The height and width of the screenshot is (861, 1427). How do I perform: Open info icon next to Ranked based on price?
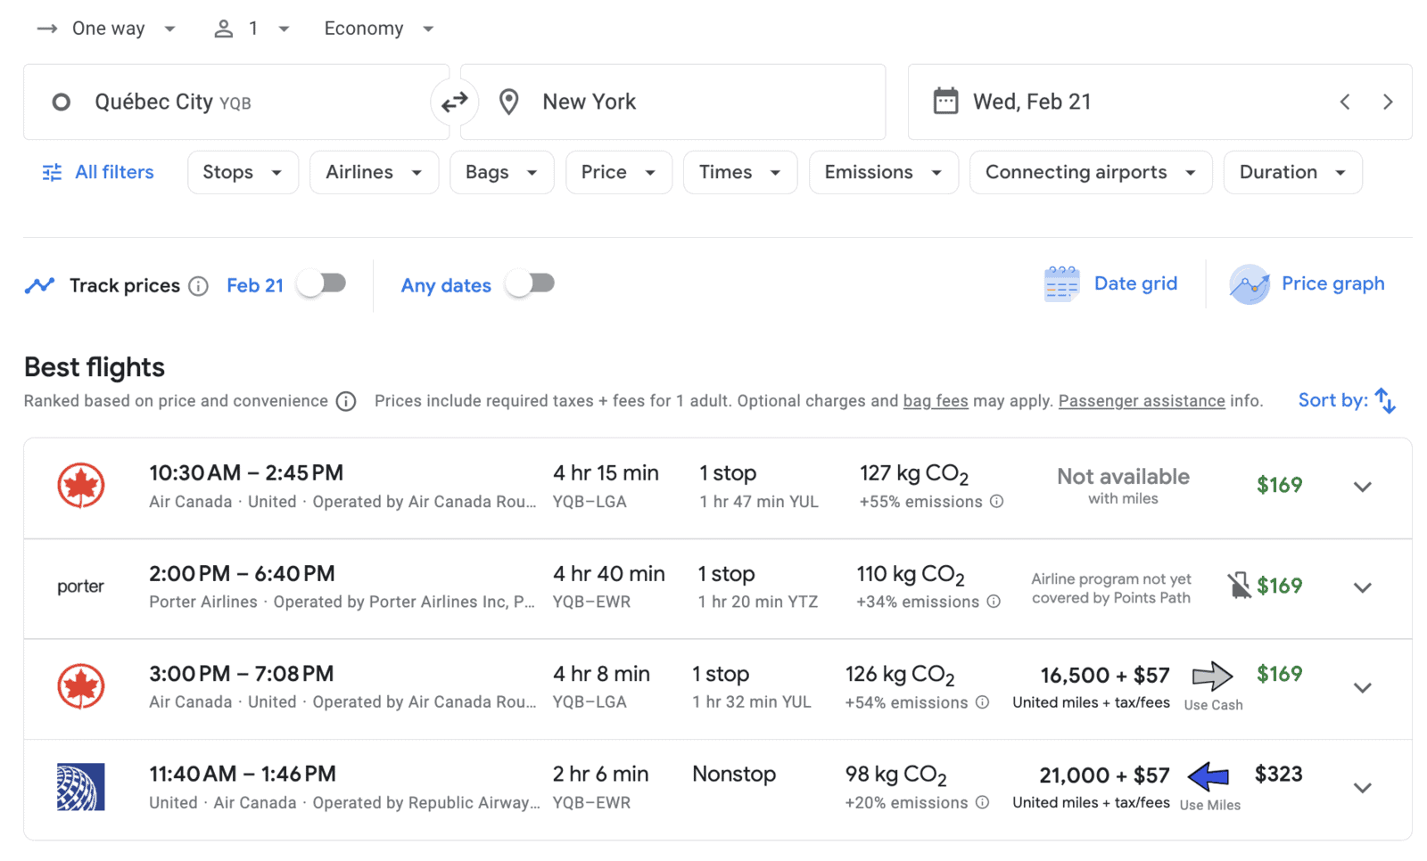coord(346,401)
